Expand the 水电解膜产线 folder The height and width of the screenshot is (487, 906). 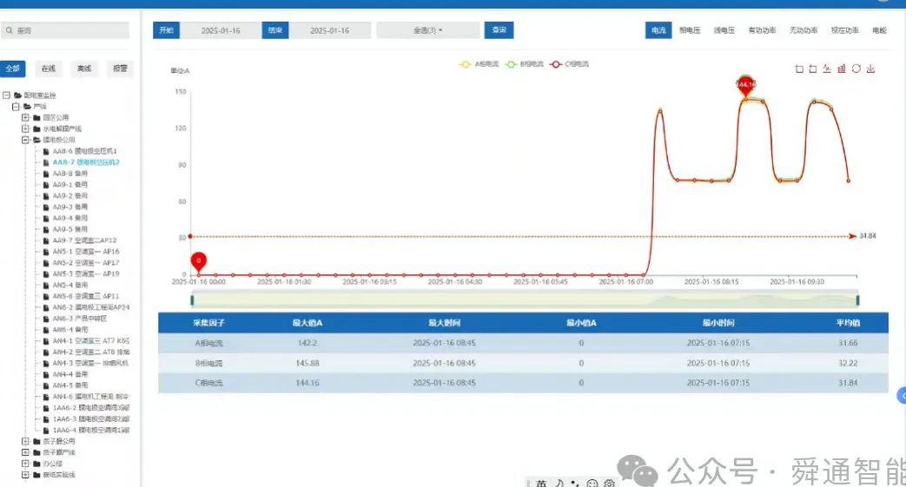click(25, 128)
